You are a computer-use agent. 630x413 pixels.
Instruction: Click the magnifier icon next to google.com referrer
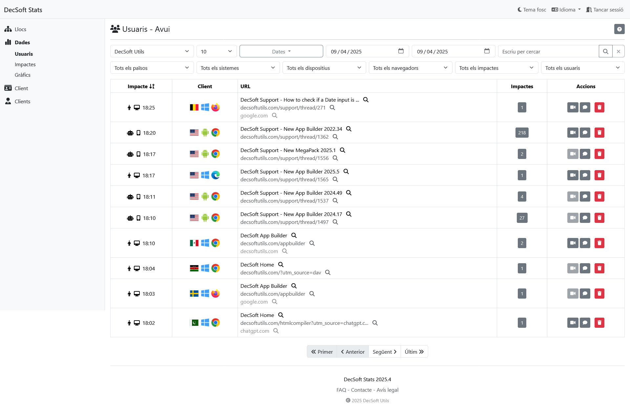pos(275,115)
